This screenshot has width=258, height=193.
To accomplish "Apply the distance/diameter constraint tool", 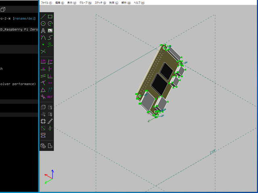I will point(43,62).
